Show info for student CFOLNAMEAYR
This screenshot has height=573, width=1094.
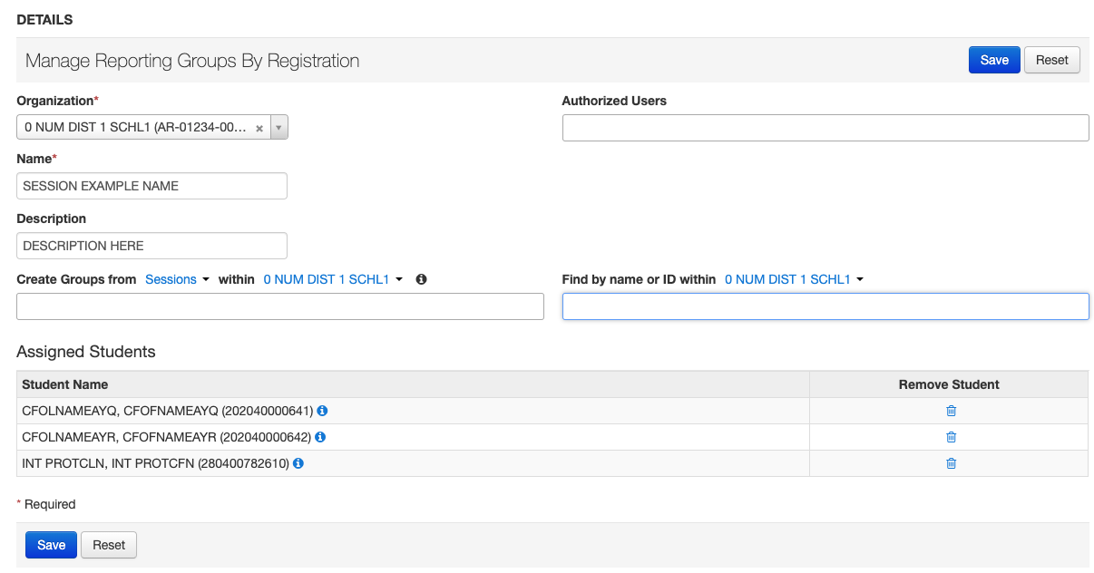320,437
